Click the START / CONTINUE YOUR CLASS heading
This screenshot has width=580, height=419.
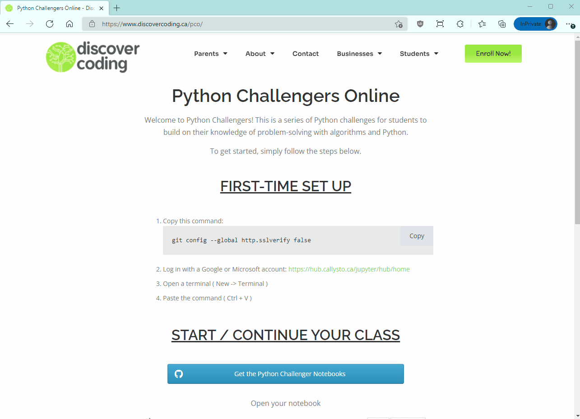[286, 335]
